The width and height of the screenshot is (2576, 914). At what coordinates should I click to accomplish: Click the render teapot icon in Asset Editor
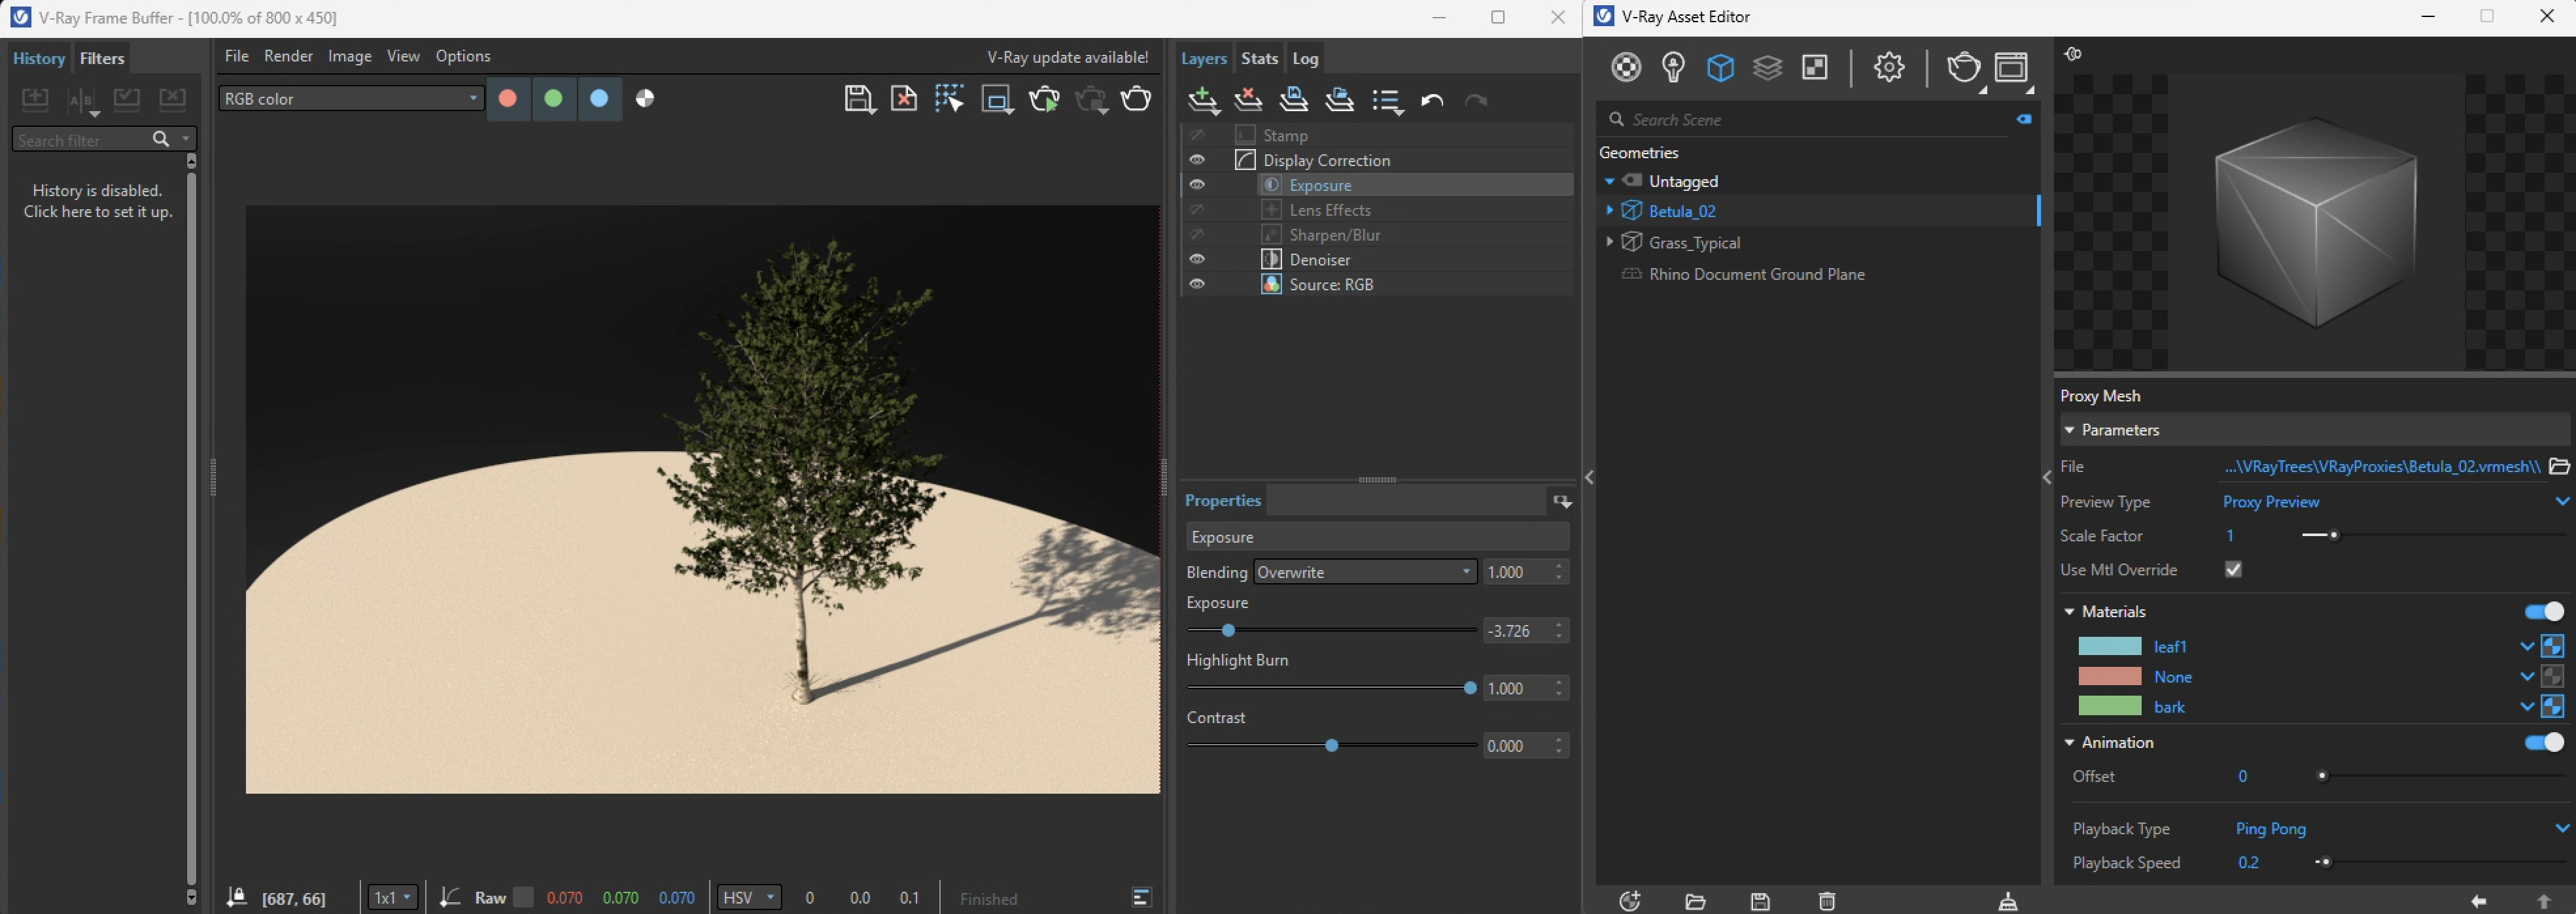tap(1962, 67)
